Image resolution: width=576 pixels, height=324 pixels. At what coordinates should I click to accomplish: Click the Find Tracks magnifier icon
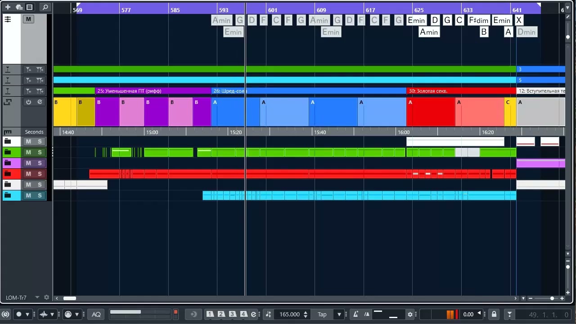click(x=45, y=7)
